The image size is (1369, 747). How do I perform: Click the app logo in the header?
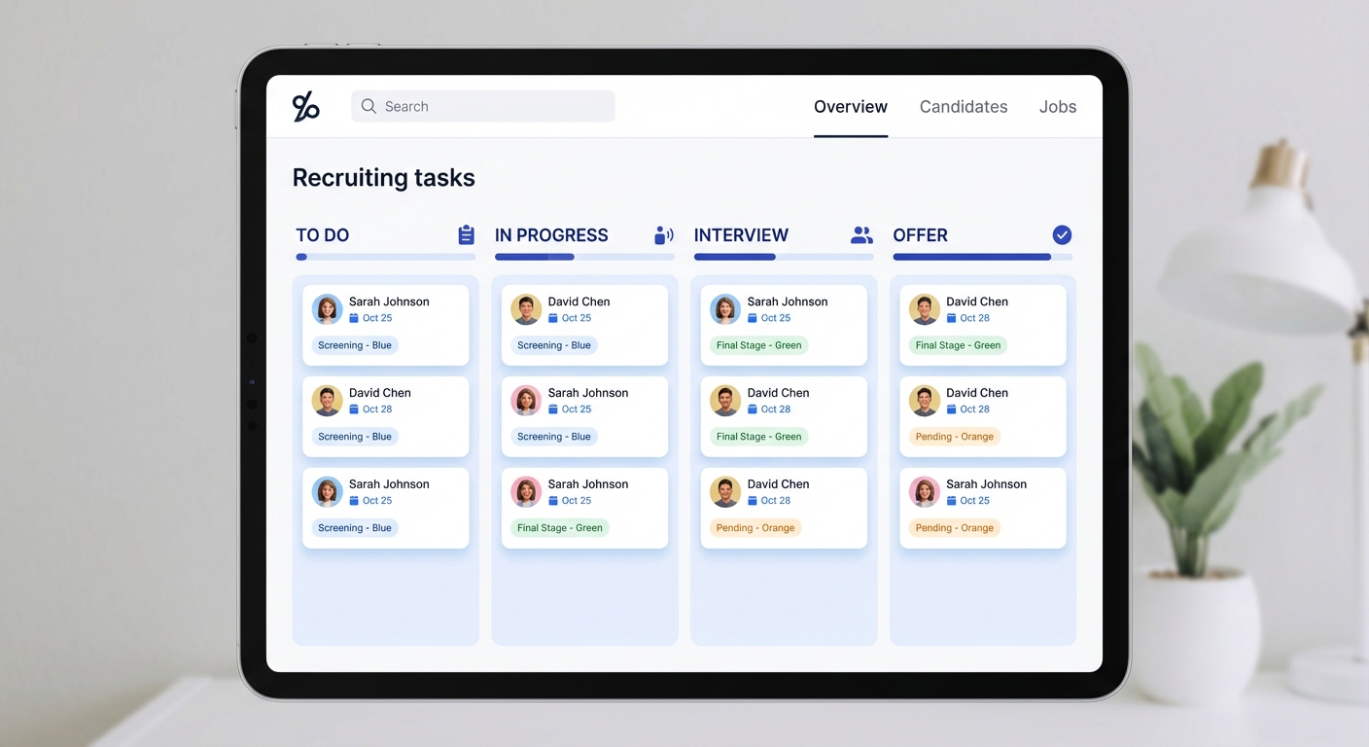pos(305,107)
